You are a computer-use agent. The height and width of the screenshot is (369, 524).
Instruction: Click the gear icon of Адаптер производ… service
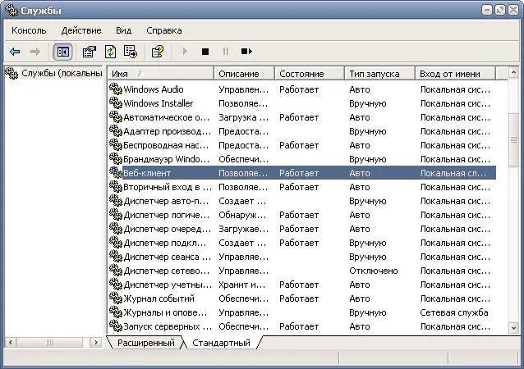pyautogui.click(x=116, y=131)
